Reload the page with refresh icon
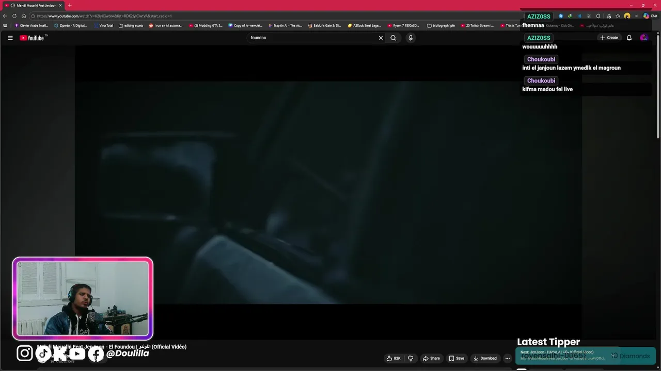 [x=14, y=16]
